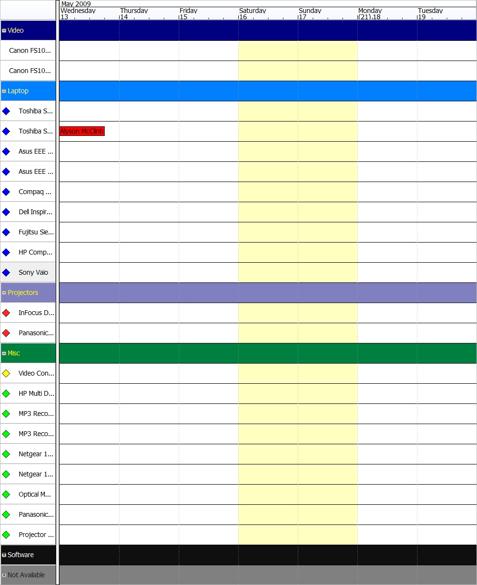The width and height of the screenshot is (477, 585).
Task: Collapse the Video resource group
Action: pyautogui.click(x=4, y=30)
